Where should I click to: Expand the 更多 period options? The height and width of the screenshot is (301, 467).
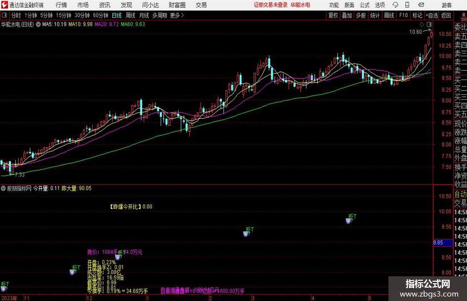point(177,15)
